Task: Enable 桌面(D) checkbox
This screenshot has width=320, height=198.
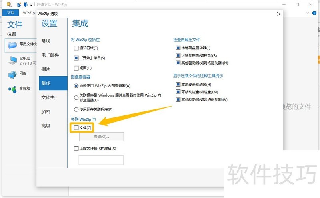Action: click(76, 68)
